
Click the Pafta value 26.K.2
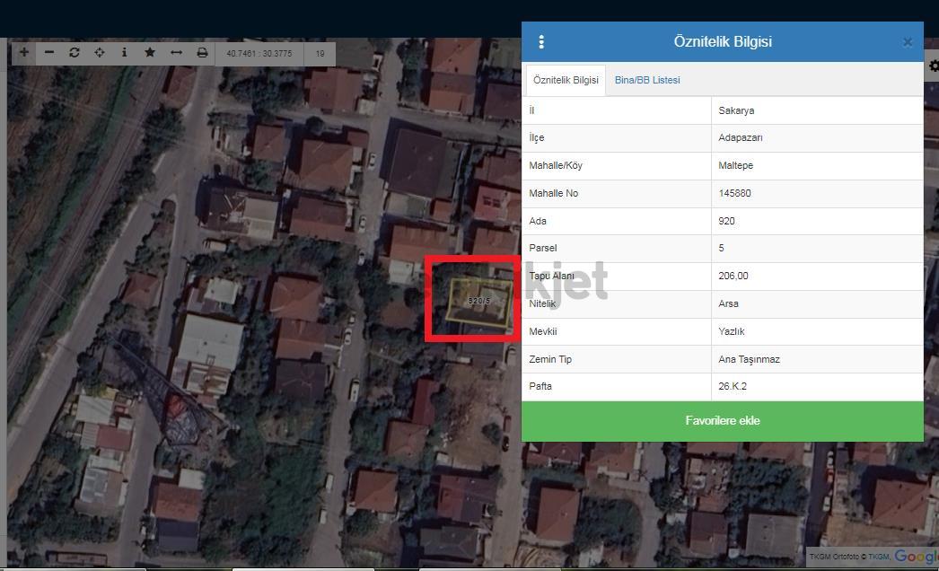733,386
